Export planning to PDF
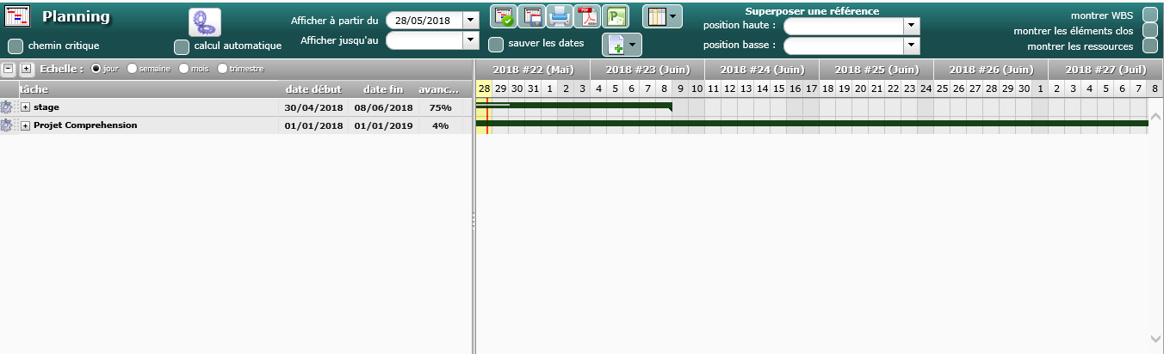The width and height of the screenshot is (1164, 354). 587,16
